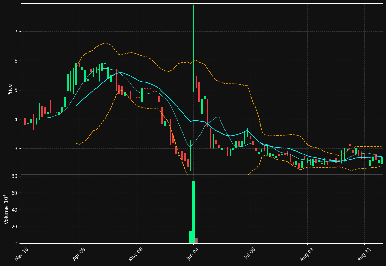
Task: Click the volume axis value 0
Action: 16,244
